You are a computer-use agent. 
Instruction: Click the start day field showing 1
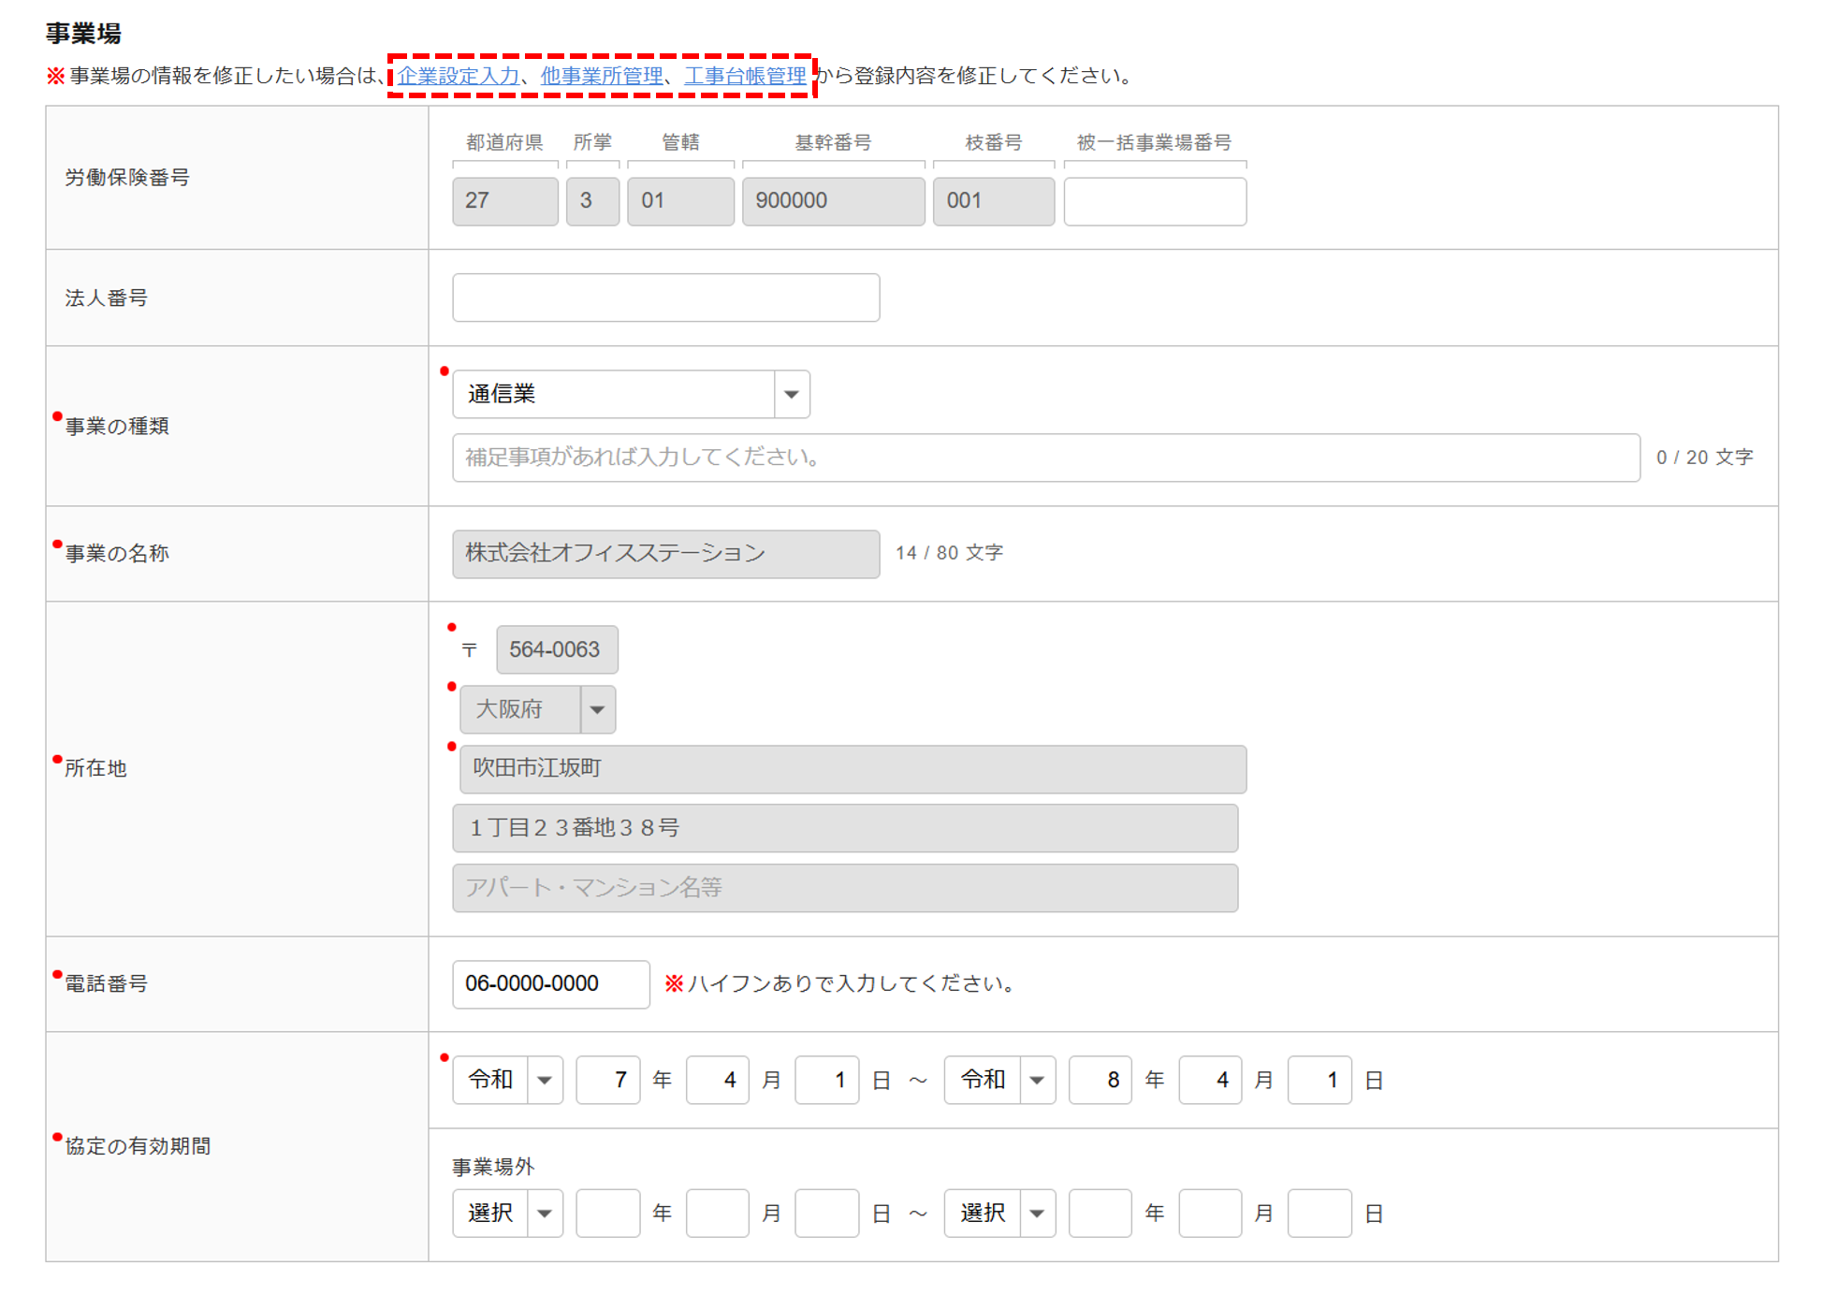(826, 1080)
